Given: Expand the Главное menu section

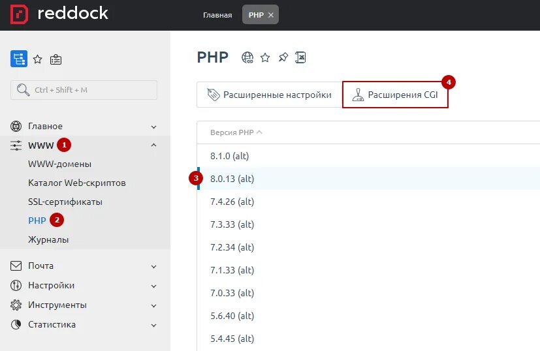Looking at the screenshot, I should click(153, 127).
